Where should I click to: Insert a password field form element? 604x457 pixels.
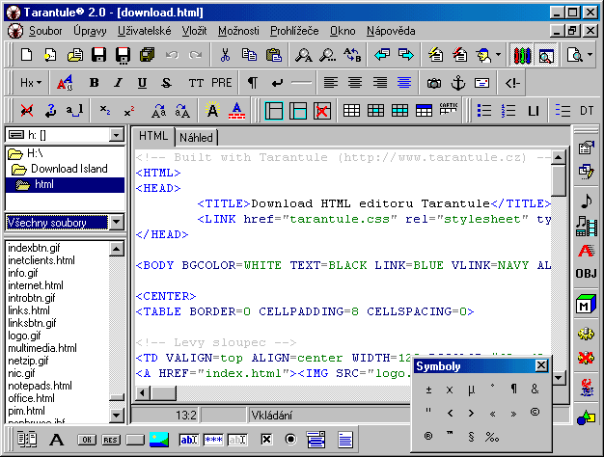pos(213,440)
